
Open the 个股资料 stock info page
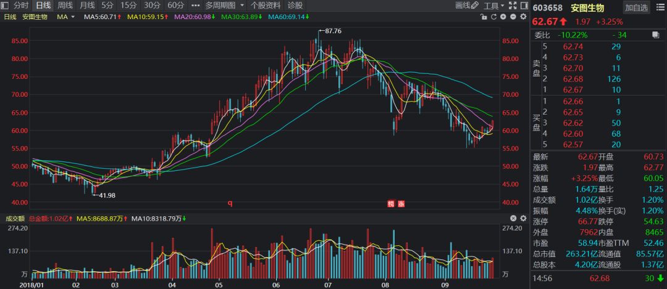[x=265, y=6]
